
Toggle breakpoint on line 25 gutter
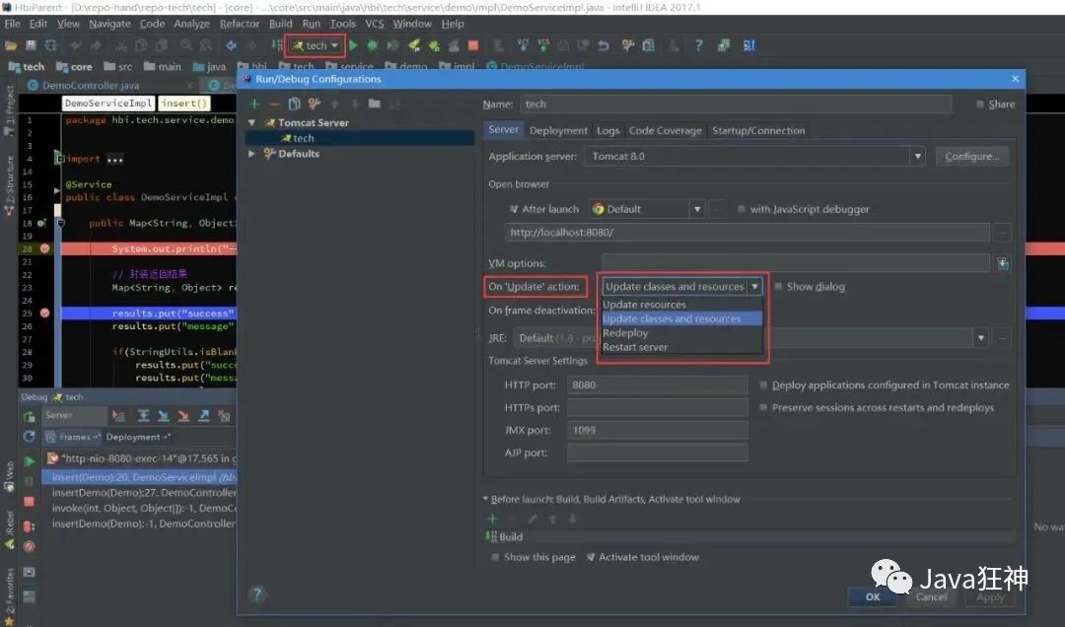point(44,313)
